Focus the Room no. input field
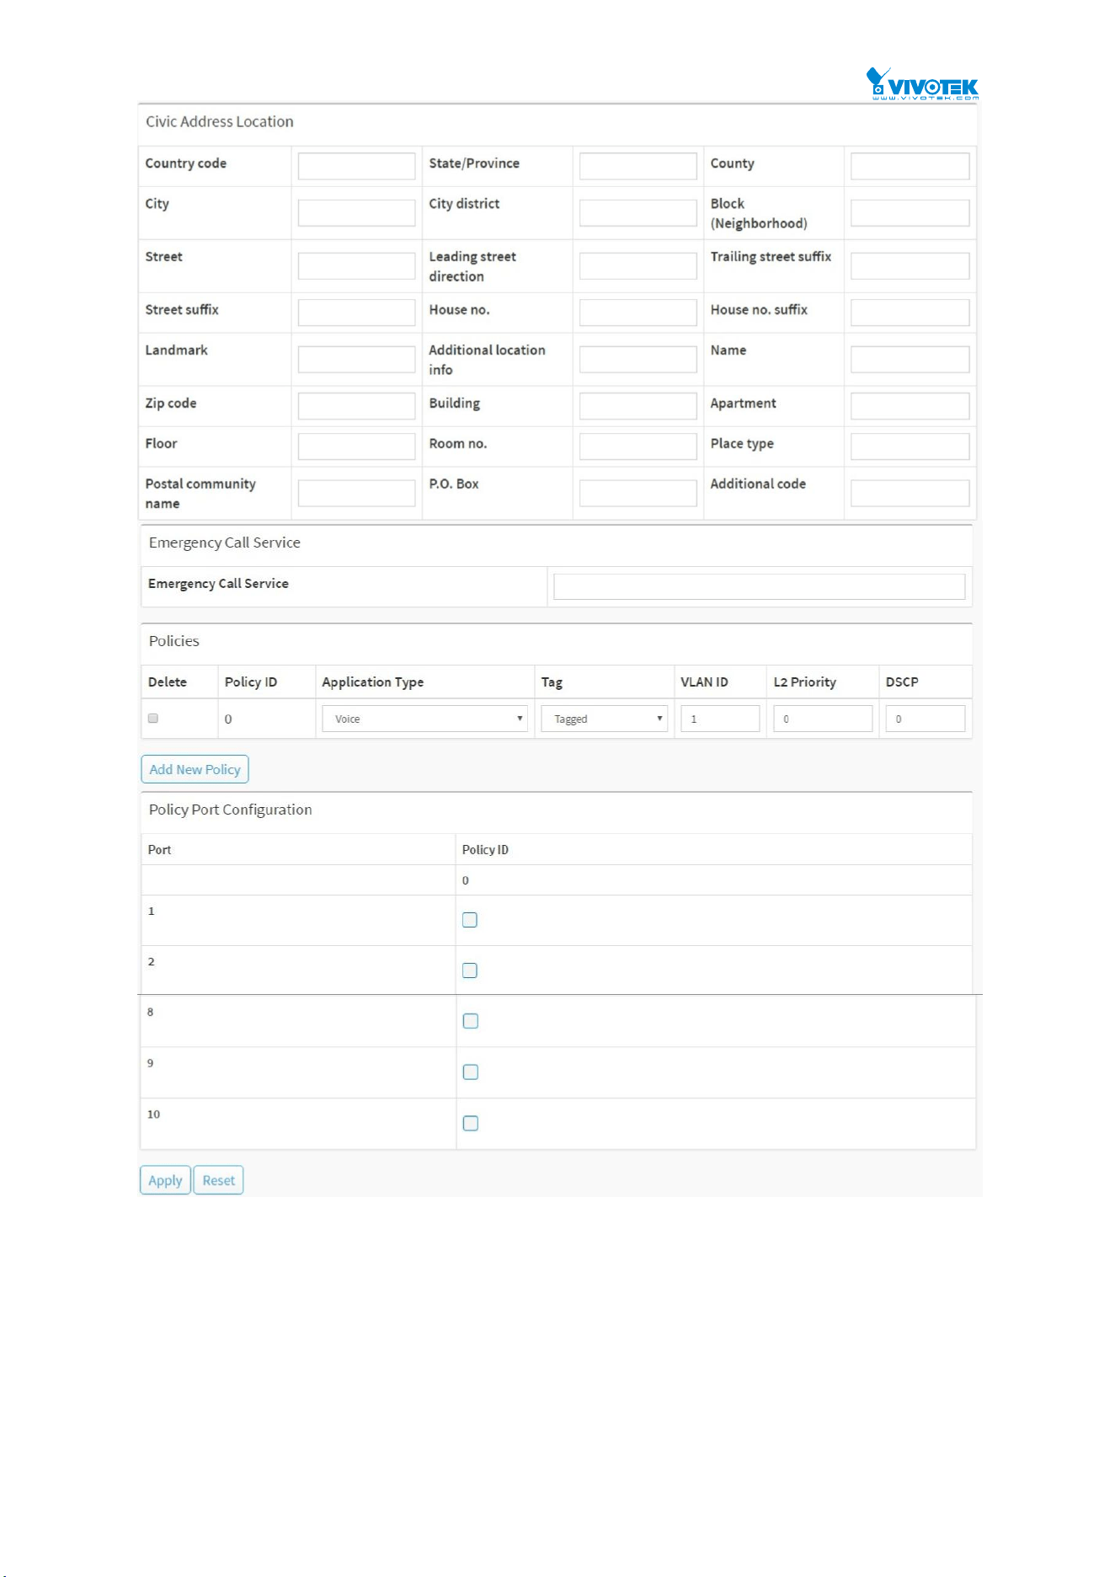The height and width of the screenshot is (1577, 1115). (x=638, y=446)
